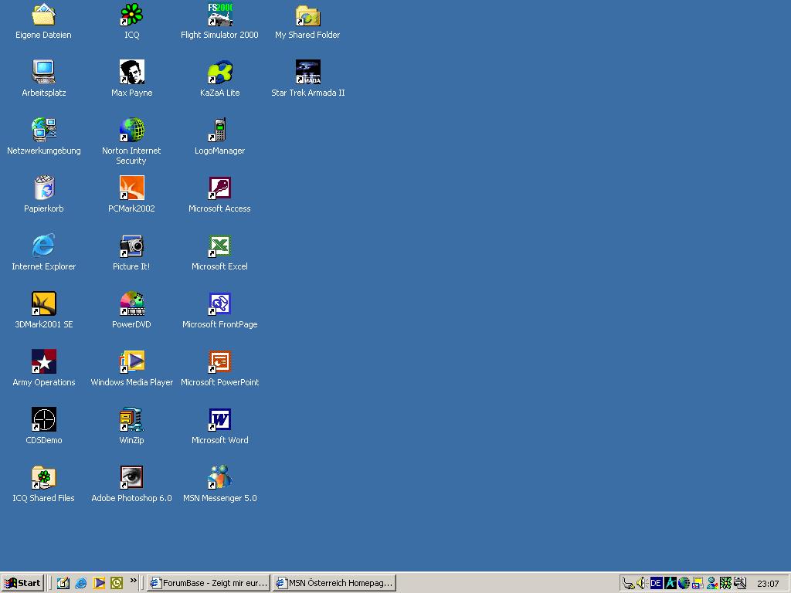The image size is (791, 593).
Task: Launch Internet Explorer from quick launch
Action: [x=80, y=583]
